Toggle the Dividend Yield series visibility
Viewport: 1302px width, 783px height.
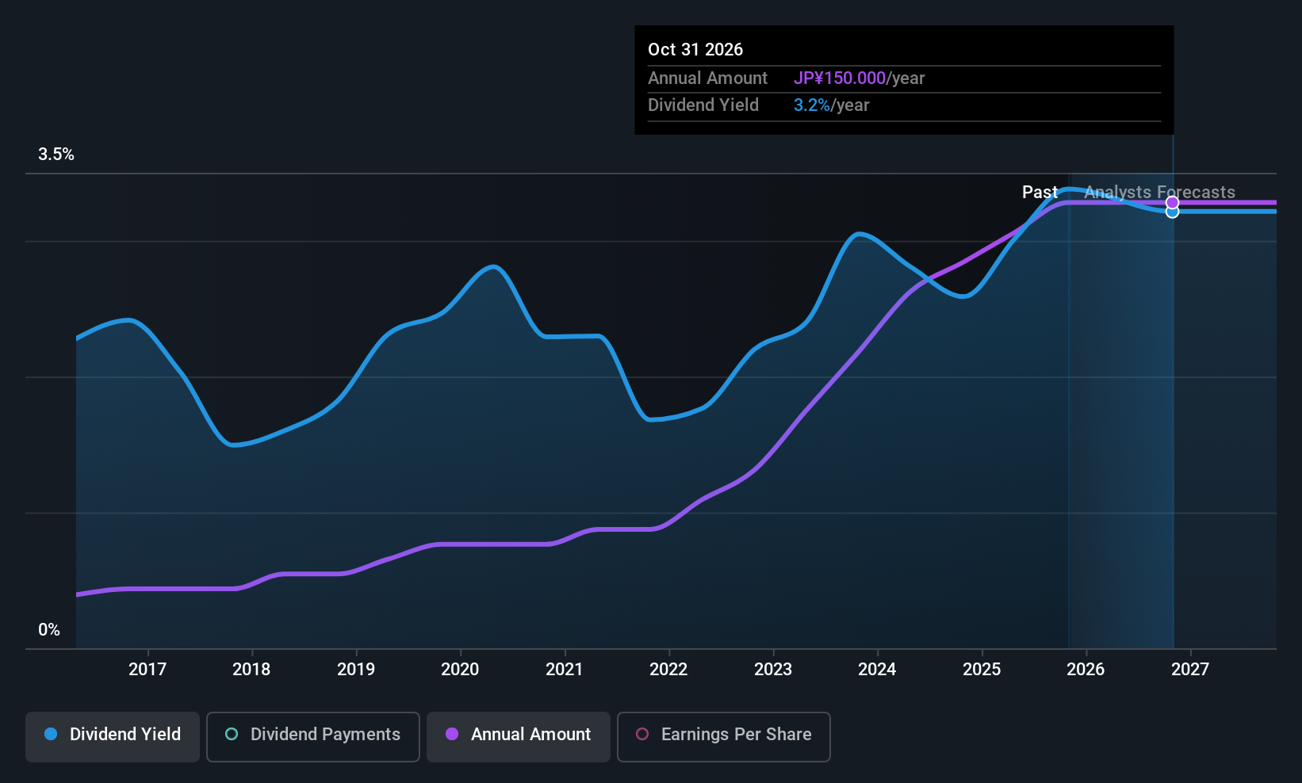click(x=112, y=736)
